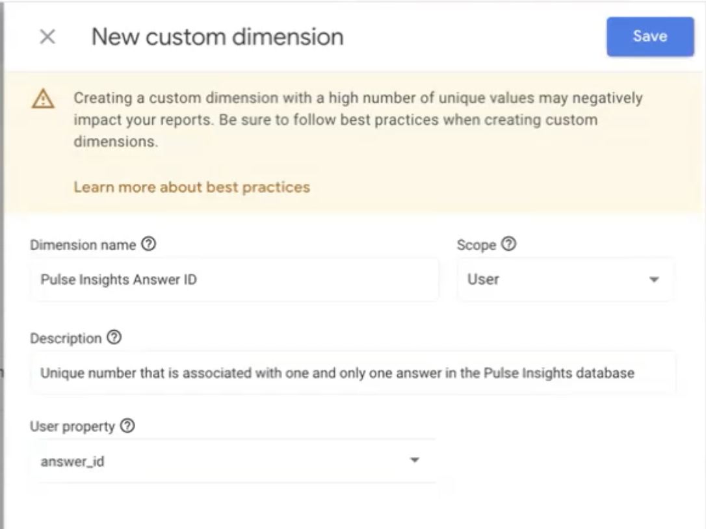706x529 pixels.
Task: Click into the Description text field
Action: point(352,373)
